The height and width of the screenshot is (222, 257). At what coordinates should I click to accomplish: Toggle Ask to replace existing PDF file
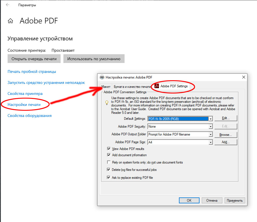(x=108, y=177)
